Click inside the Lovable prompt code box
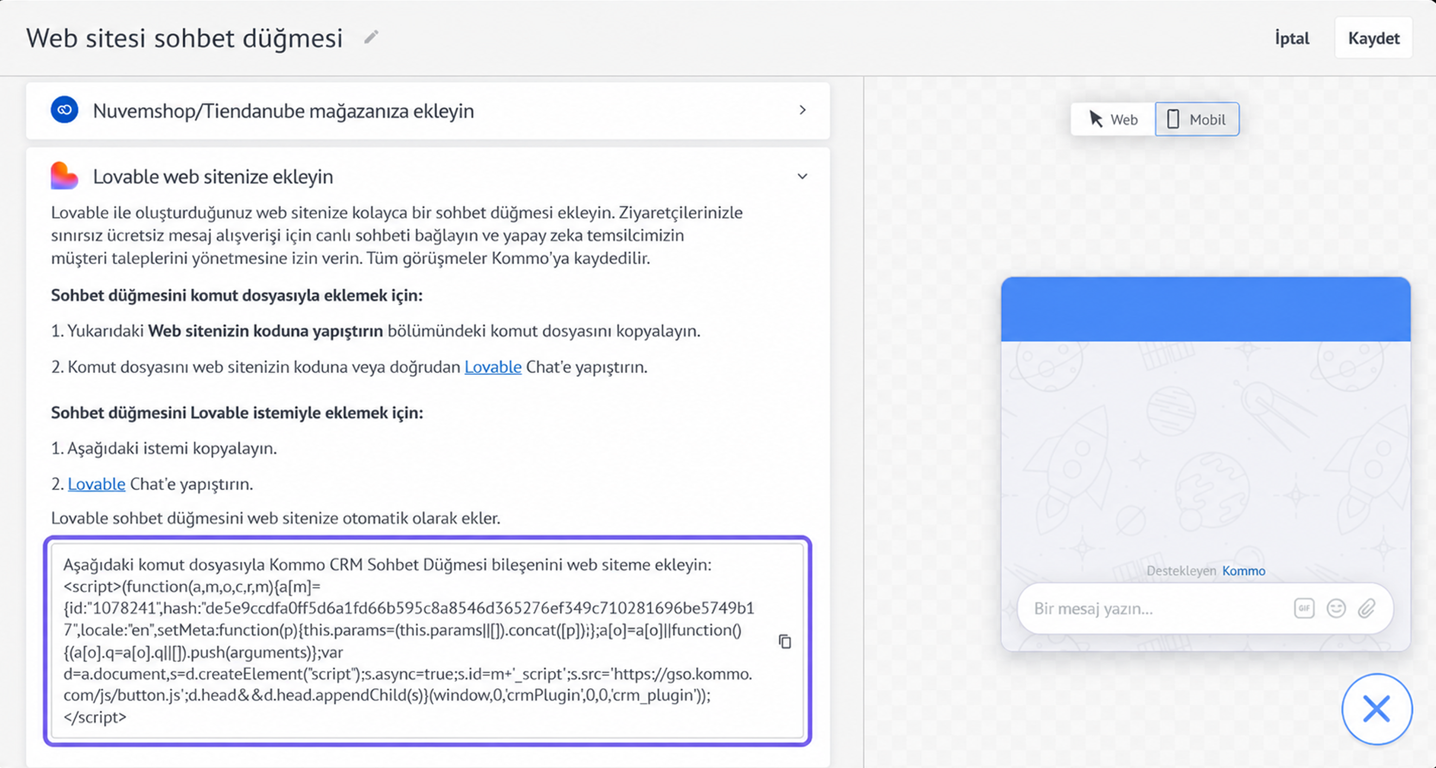The image size is (1436, 768). (427, 641)
